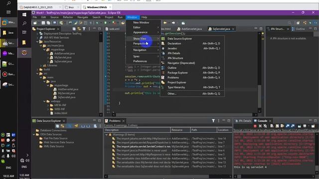The height and width of the screenshot is (179, 319).
Task: Open the Help menu
Action: pos(144,17)
